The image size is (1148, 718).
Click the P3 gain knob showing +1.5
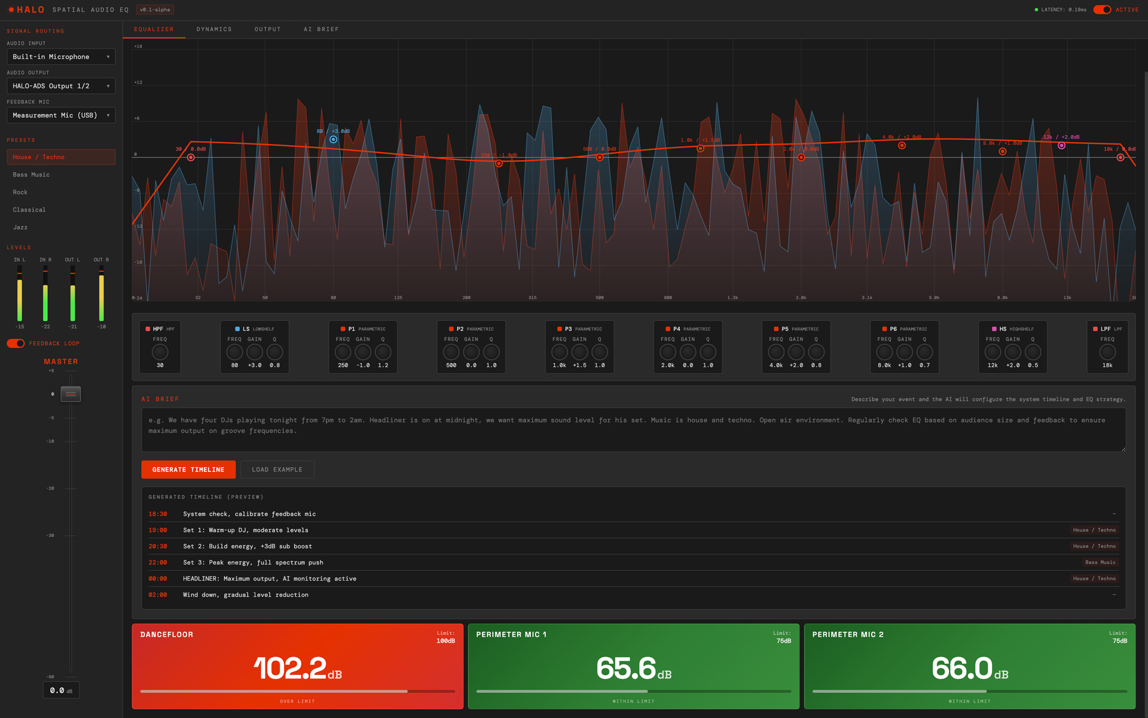click(x=579, y=352)
